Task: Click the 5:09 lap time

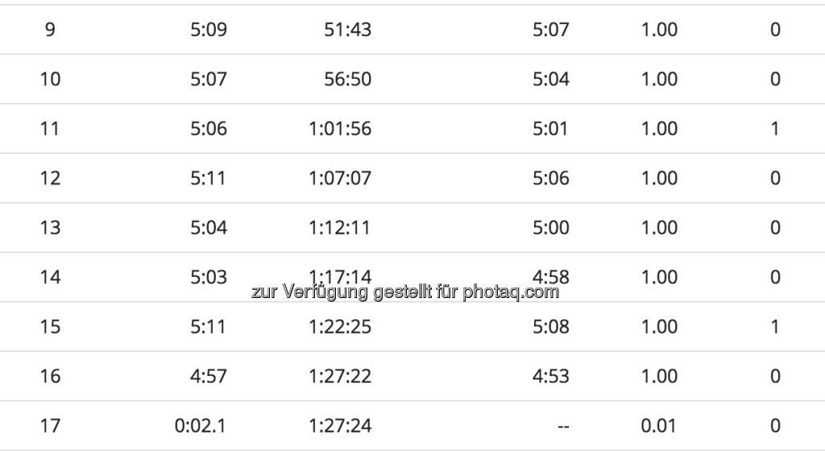Action: click(x=209, y=30)
